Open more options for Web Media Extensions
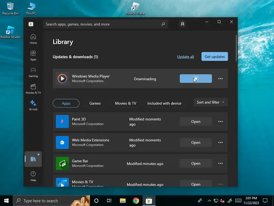The height and width of the screenshot is (206, 274). 220,142
